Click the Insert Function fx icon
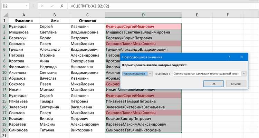This screenshot has height=138, width=259. pos(62,6)
